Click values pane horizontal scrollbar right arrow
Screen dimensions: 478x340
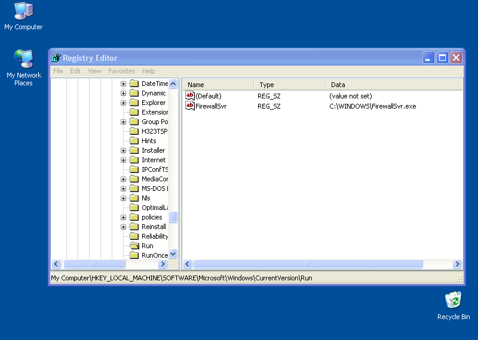[x=458, y=264]
